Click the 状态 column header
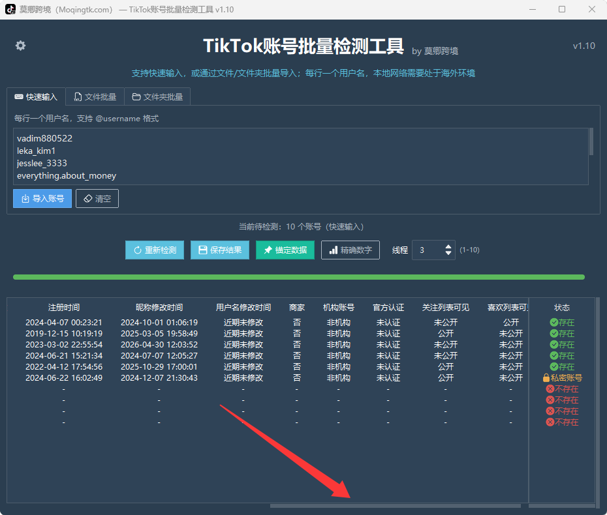Viewport: 607px width, 515px height. click(x=562, y=308)
